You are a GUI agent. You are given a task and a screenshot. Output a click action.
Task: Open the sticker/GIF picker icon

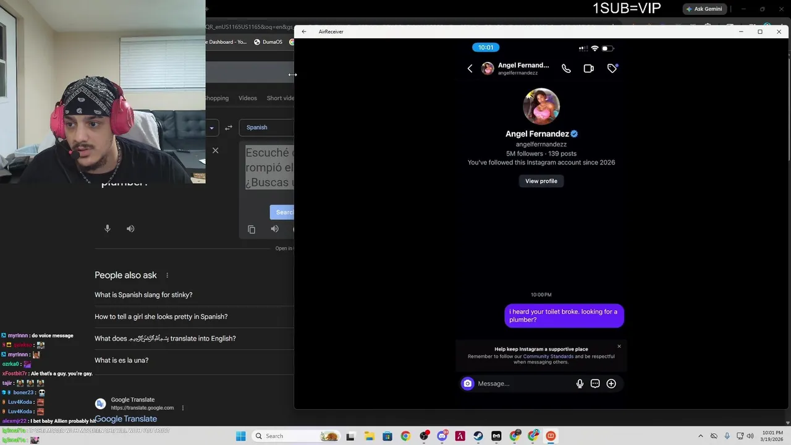coord(595,383)
